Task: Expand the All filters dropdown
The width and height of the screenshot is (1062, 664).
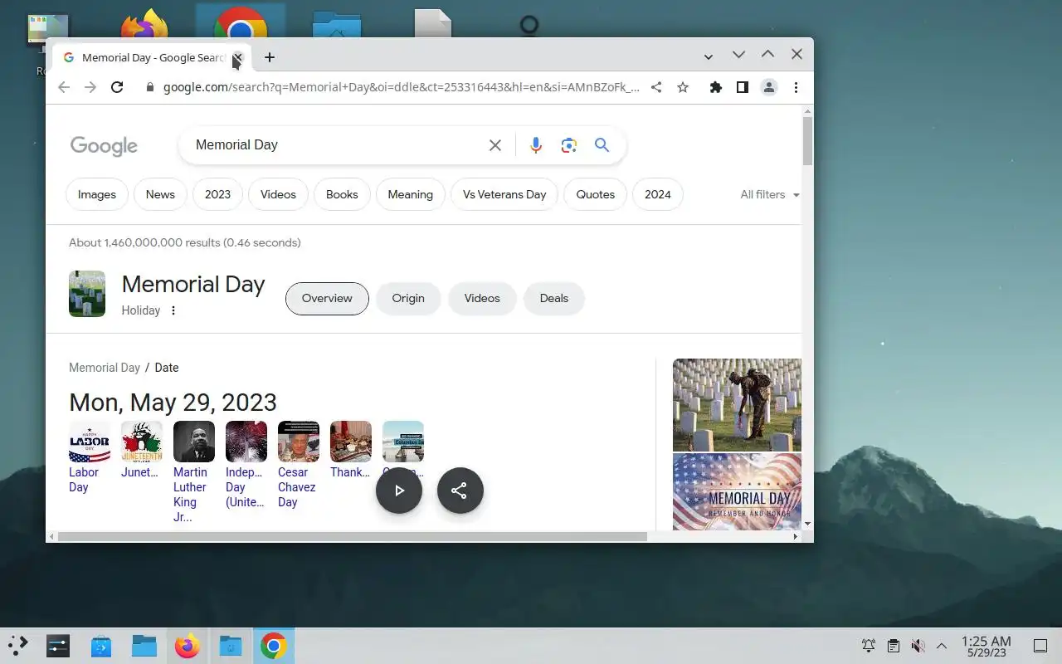Action: pos(770,194)
